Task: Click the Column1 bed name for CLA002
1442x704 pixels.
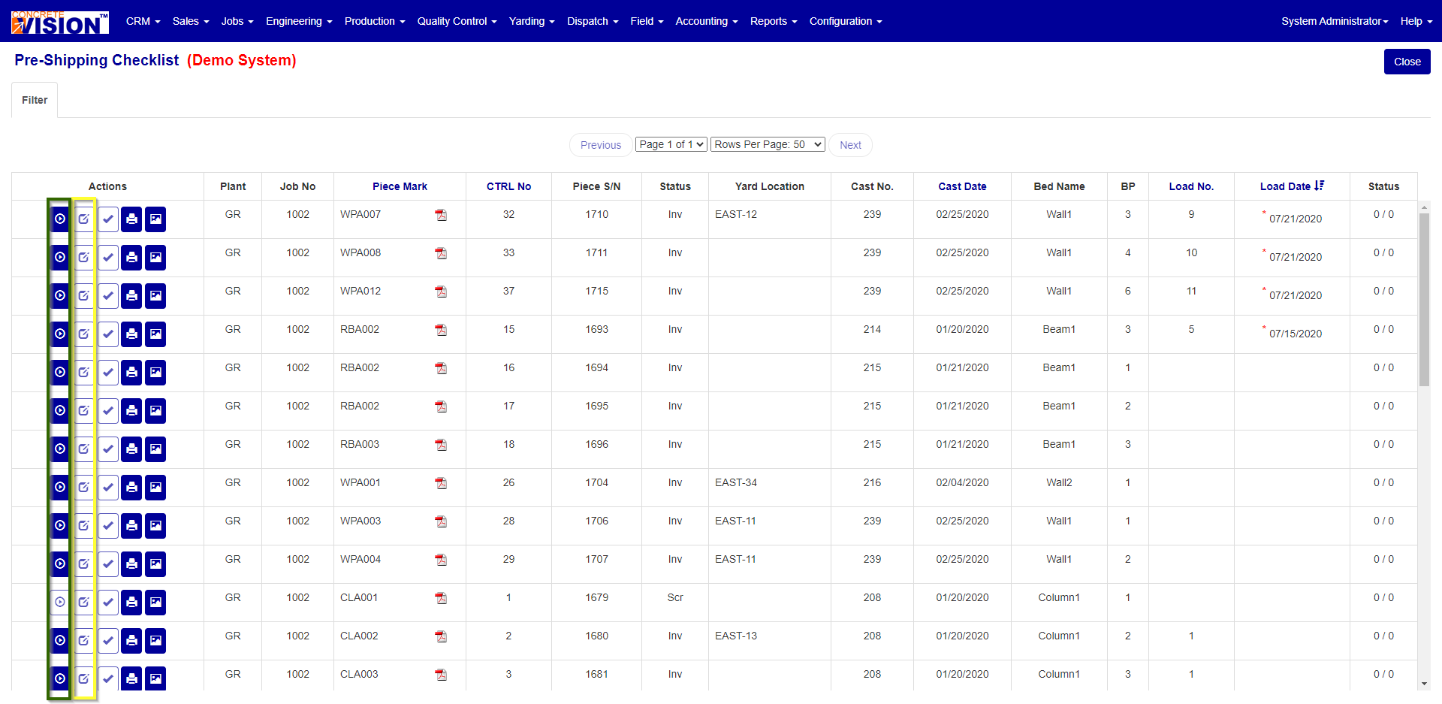Action: (1059, 636)
